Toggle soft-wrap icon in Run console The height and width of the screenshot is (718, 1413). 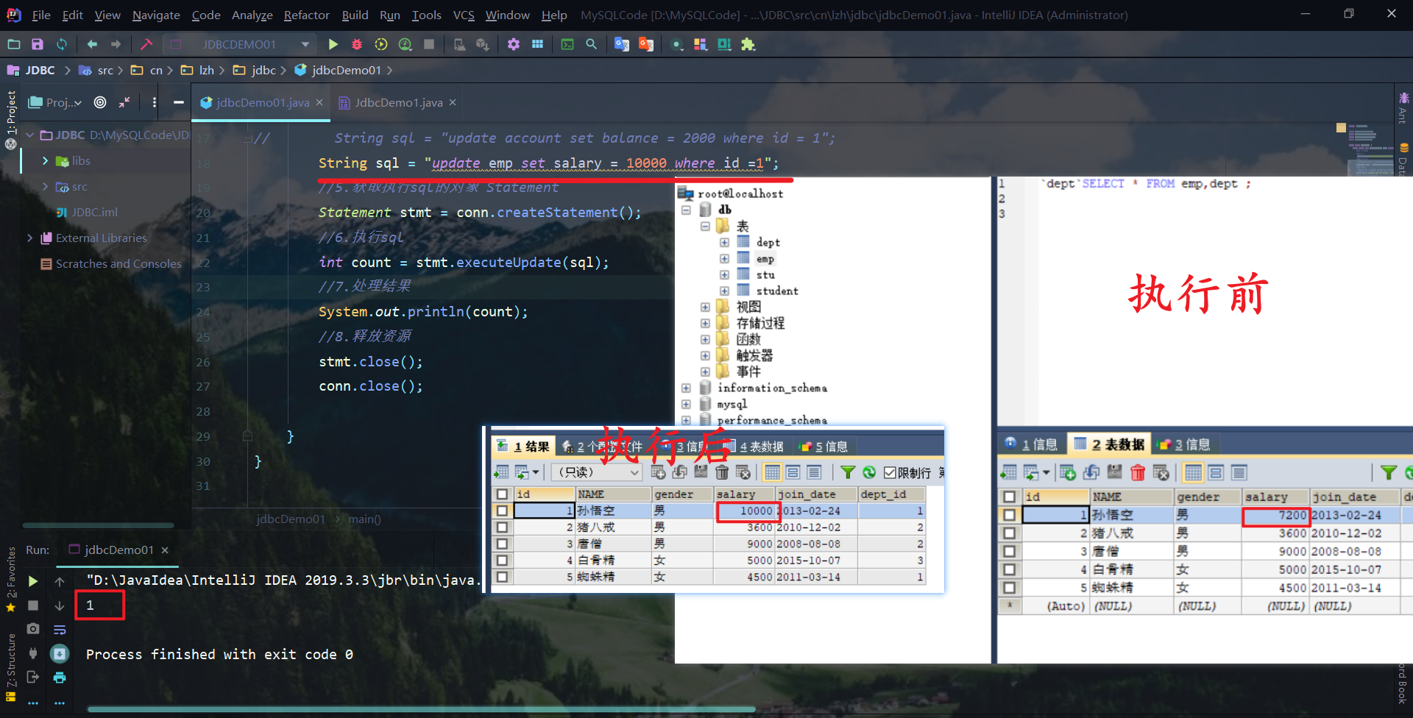[60, 630]
